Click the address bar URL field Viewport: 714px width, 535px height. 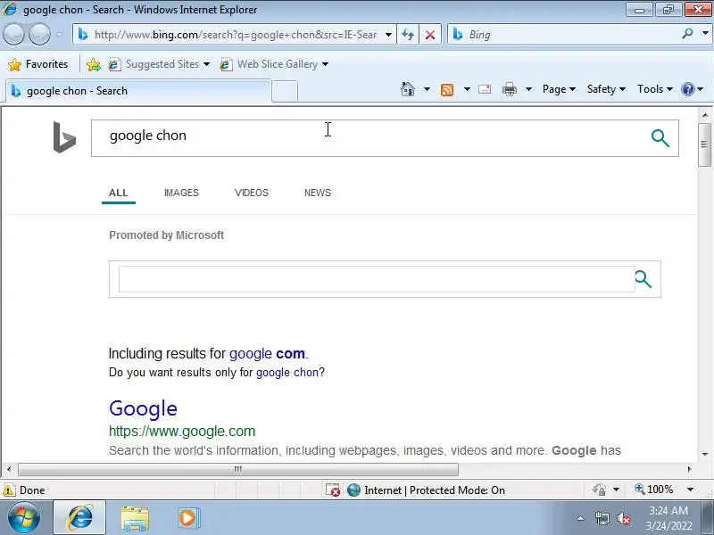tap(235, 35)
